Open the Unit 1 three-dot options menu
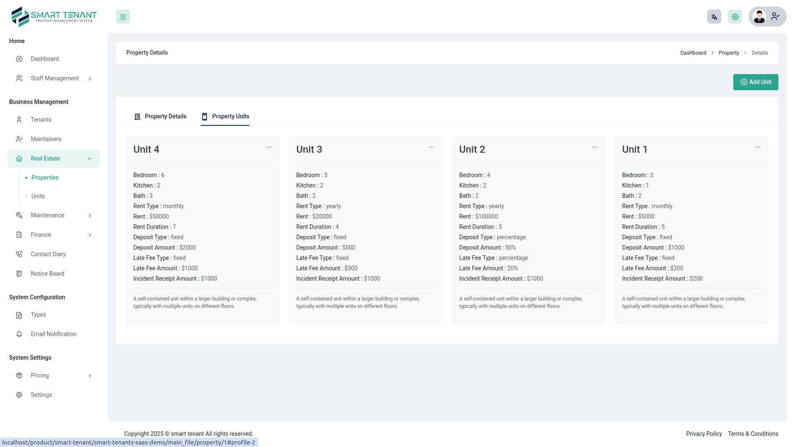 (757, 147)
